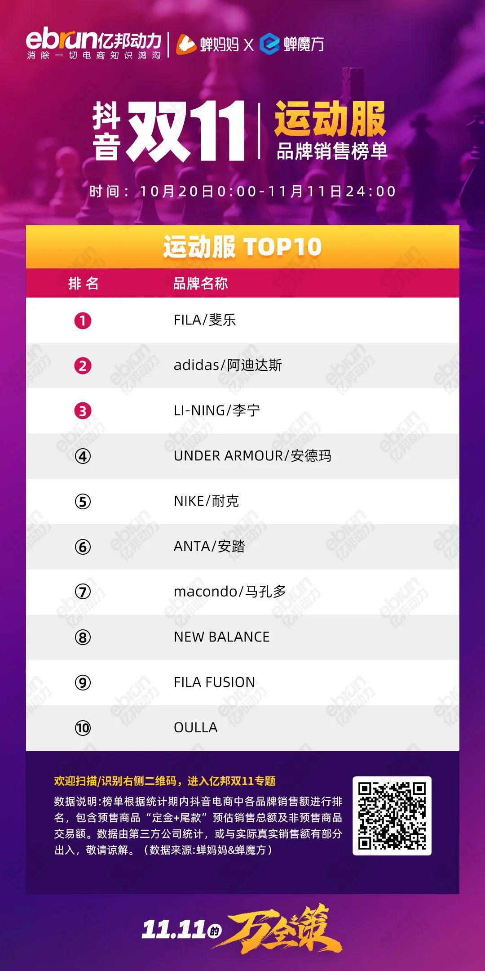Click the rank 3 red circle badge
The width and height of the screenshot is (485, 971).
[x=83, y=411]
